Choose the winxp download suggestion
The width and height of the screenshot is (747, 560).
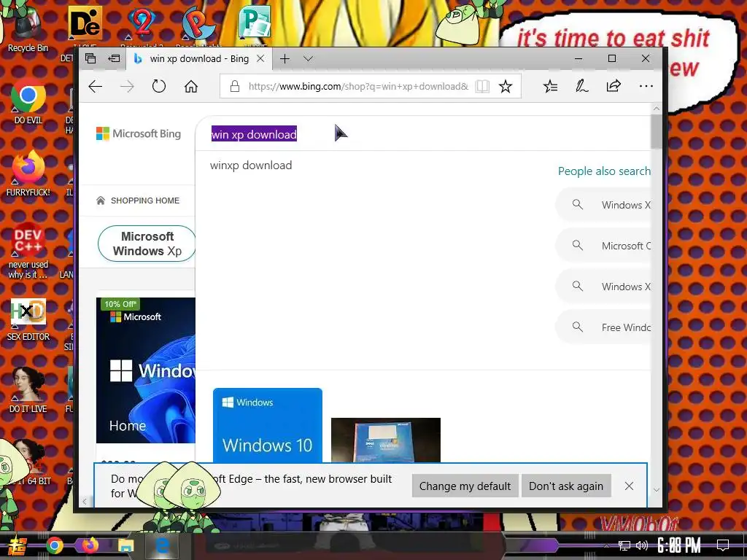(251, 166)
